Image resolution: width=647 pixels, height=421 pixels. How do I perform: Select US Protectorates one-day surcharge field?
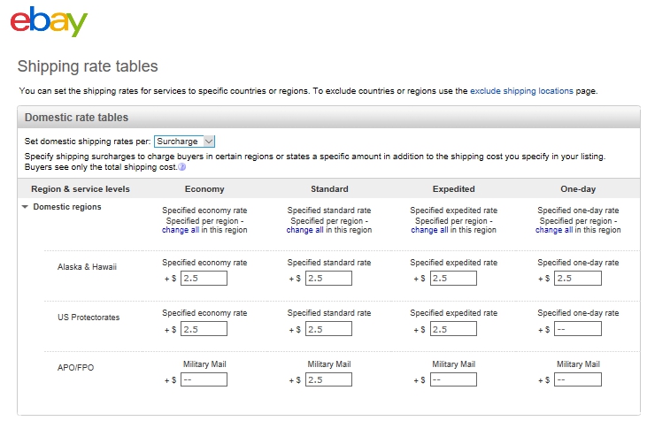[x=578, y=329]
